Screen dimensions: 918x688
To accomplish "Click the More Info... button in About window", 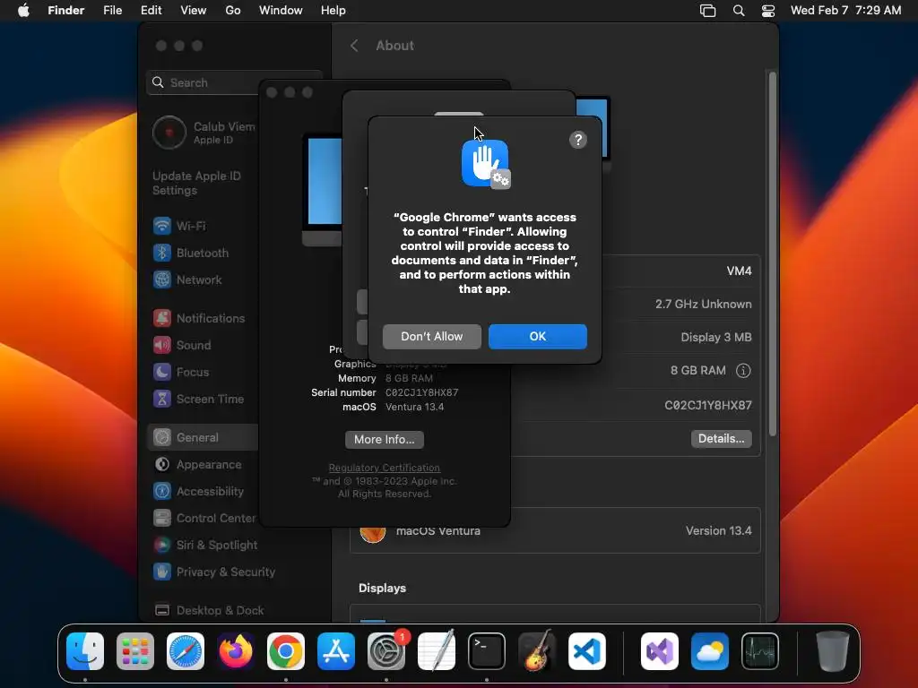I will pyautogui.click(x=384, y=439).
